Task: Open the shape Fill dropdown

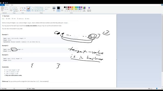Action: [x=47, y=9]
